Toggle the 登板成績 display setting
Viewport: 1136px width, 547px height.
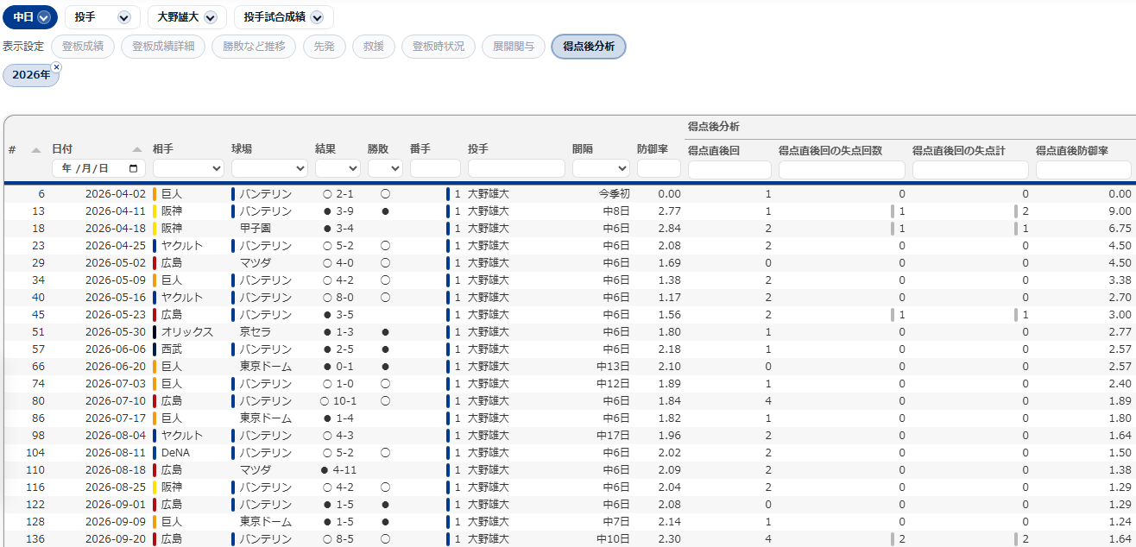(83, 47)
